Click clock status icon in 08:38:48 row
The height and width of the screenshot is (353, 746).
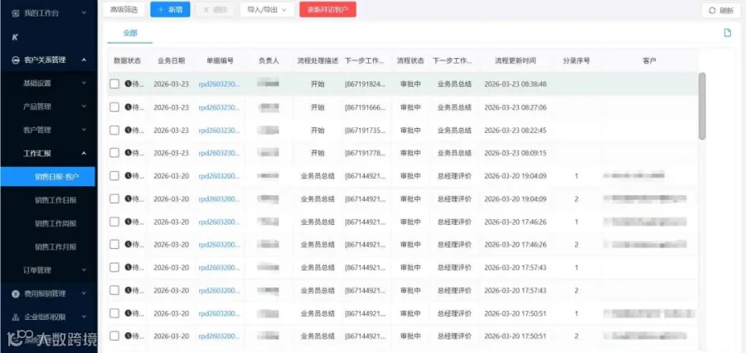(x=128, y=83)
